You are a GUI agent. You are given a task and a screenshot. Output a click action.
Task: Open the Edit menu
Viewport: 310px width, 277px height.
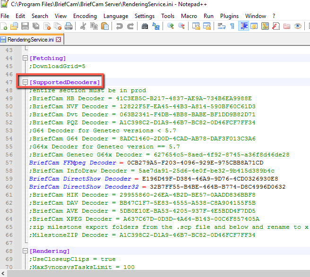20,16
